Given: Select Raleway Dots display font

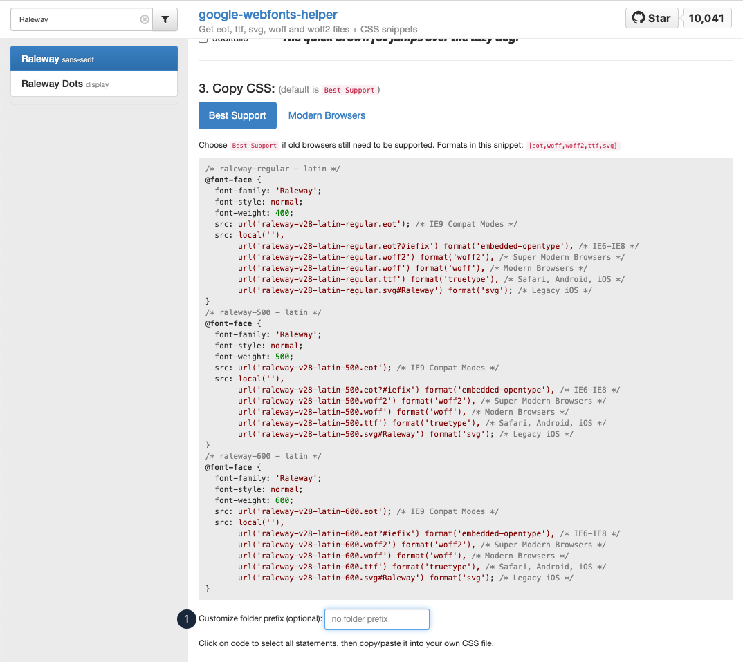Looking at the screenshot, I should (94, 84).
